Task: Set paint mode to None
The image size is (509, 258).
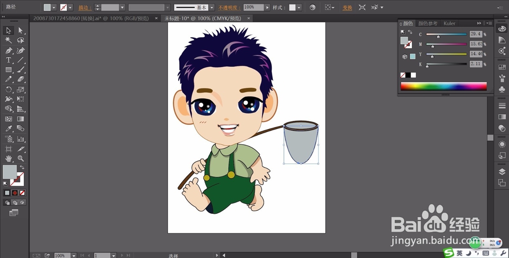Action: [22, 193]
